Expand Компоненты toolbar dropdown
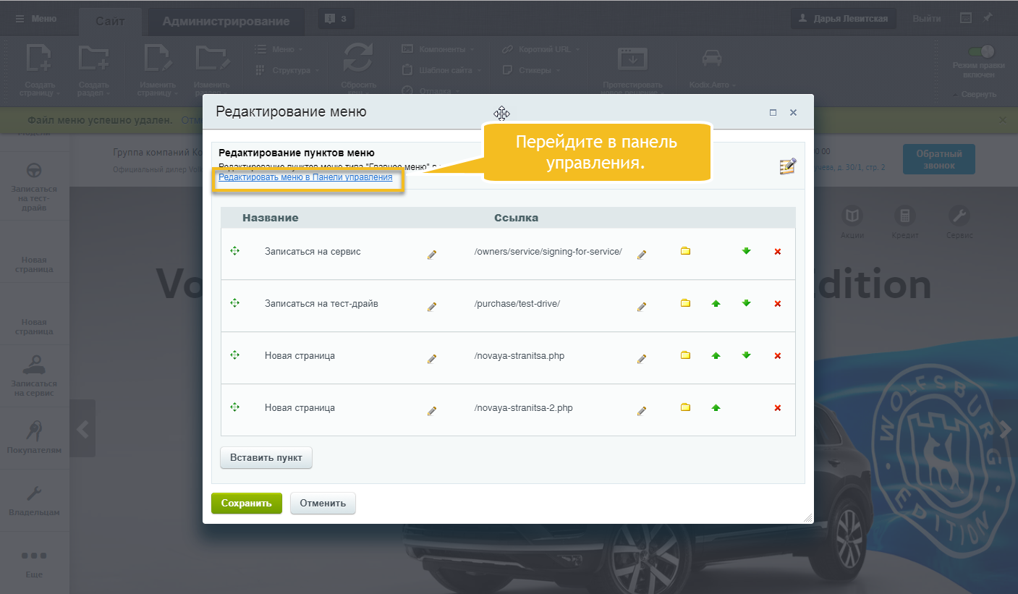 (x=438, y=49)
